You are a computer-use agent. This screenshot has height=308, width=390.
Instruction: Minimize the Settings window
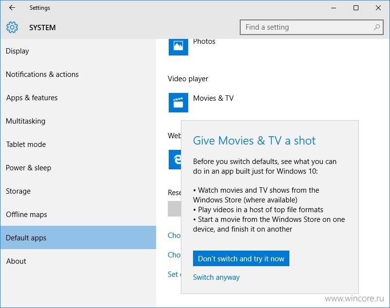pyautogui.click(x=334, y=8)
